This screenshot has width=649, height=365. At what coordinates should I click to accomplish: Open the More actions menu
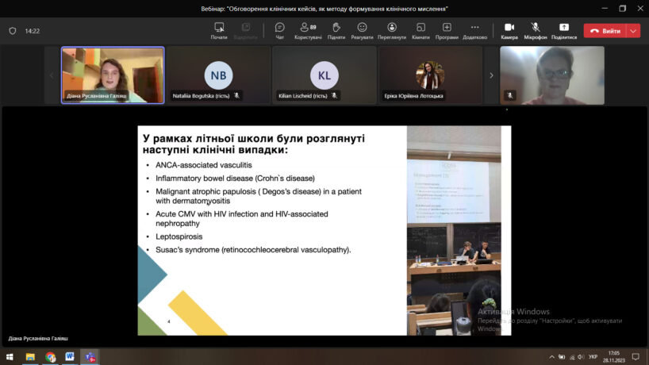(x=474, y=30)
